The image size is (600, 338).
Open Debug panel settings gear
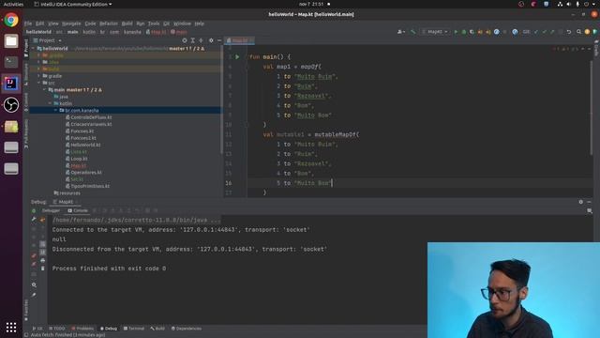581,202
